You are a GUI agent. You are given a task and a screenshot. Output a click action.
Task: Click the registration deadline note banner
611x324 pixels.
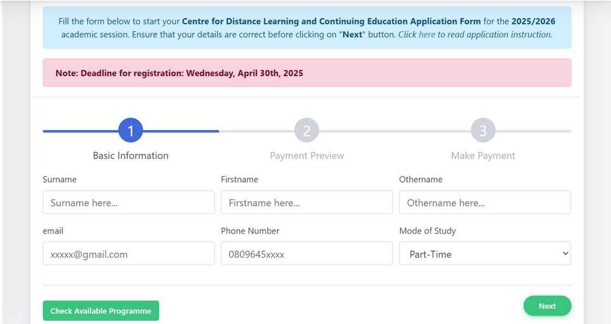pyautogui.click(x=307, y=73)
